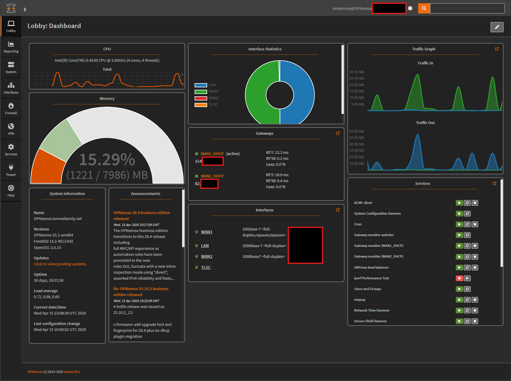Viewport: 511px width, 381px height.
Task: Open the VPN sidebar menu
Action: pyautogui.click(x=11, y=129)
